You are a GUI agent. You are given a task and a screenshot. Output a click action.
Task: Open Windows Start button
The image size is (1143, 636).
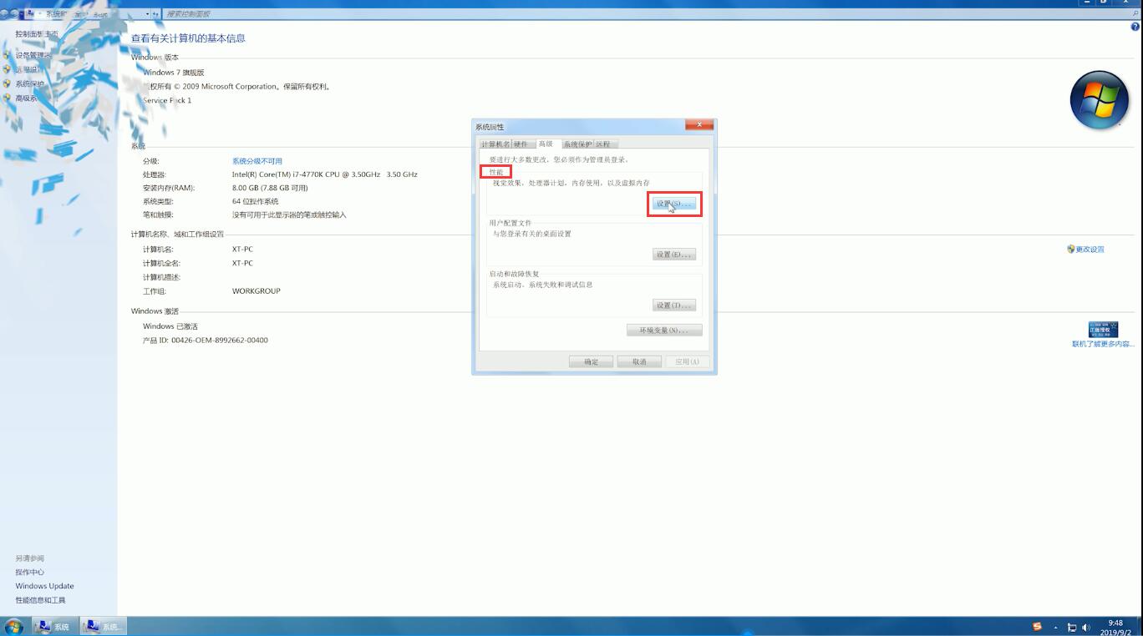[x=13, y=627]
